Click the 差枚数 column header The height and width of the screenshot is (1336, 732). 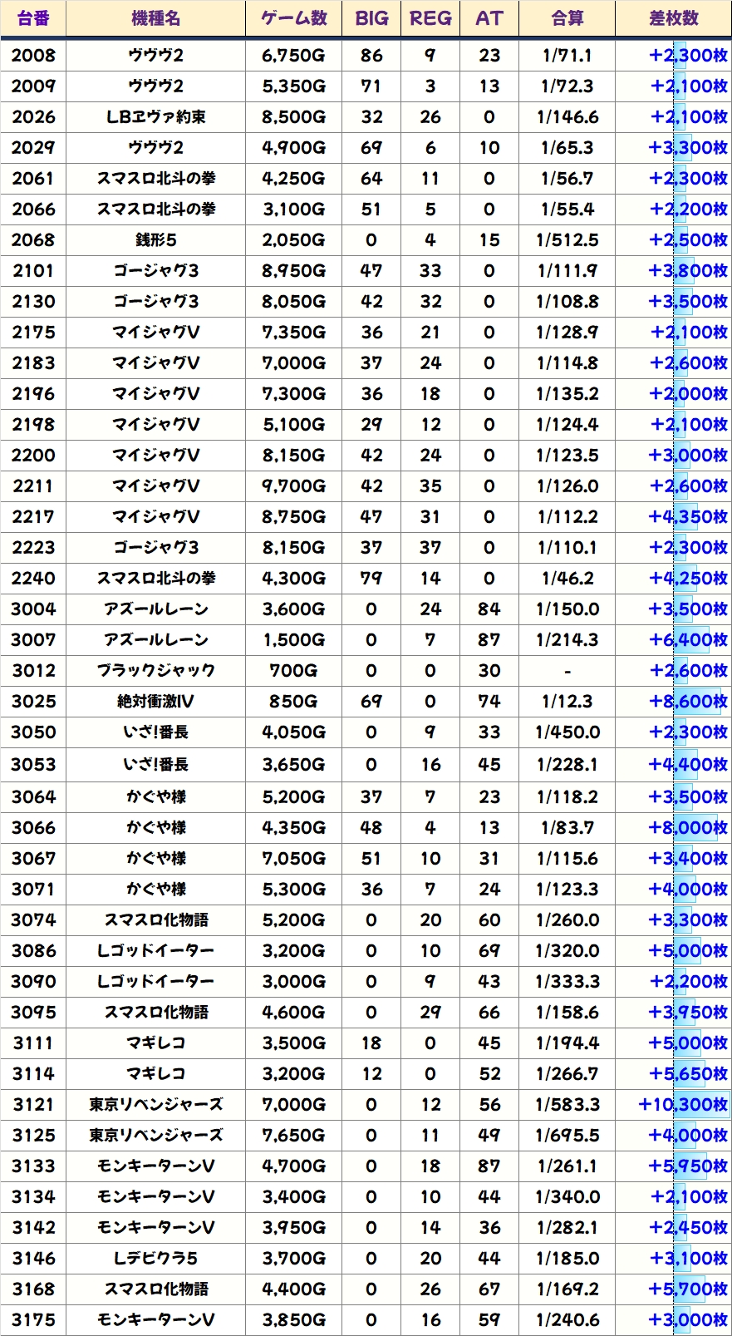[673, 18]
